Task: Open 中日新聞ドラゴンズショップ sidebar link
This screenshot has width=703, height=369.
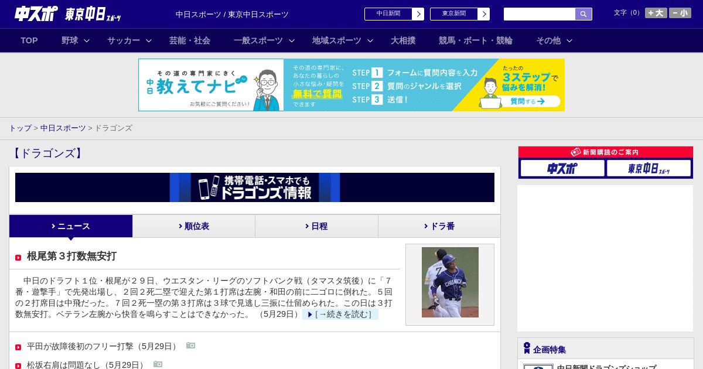Action: pyautogui.click(x=606, y=367)
